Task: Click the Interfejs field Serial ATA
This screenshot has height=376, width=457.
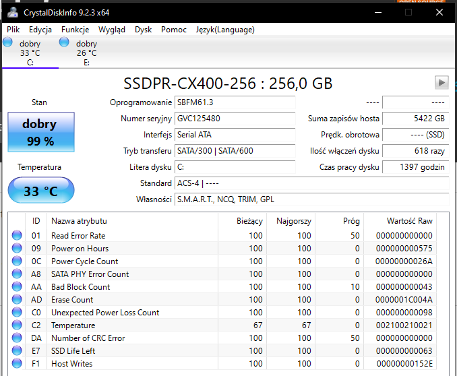Action: (x=235, y=135)
